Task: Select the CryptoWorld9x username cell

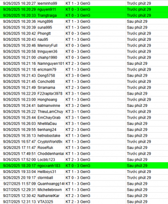Action: (x=50, y=142)
